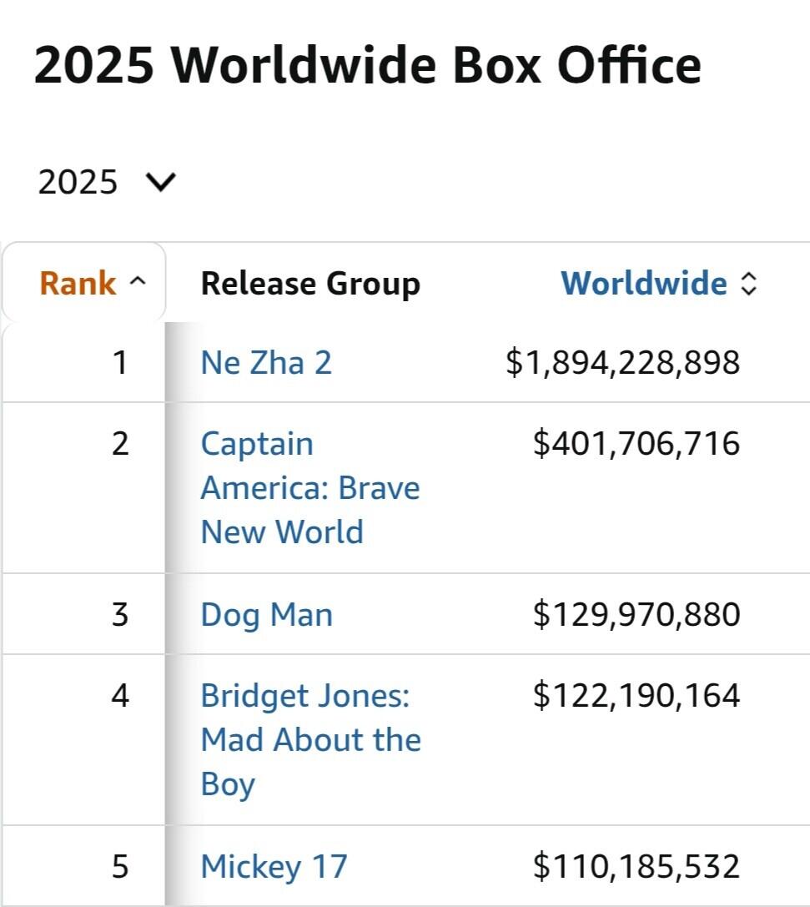
Task: Click rank number 5 cell
Action: pyautogui.click(x=120, y=866)
